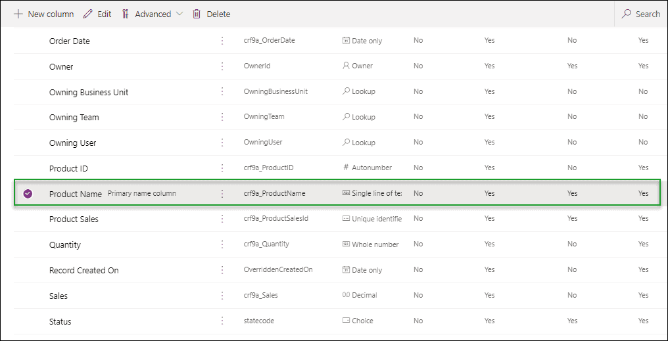The width and height of the screenshot is (668, 341).
Task: Open more options for Owner row
Action: tap(222, 66)
